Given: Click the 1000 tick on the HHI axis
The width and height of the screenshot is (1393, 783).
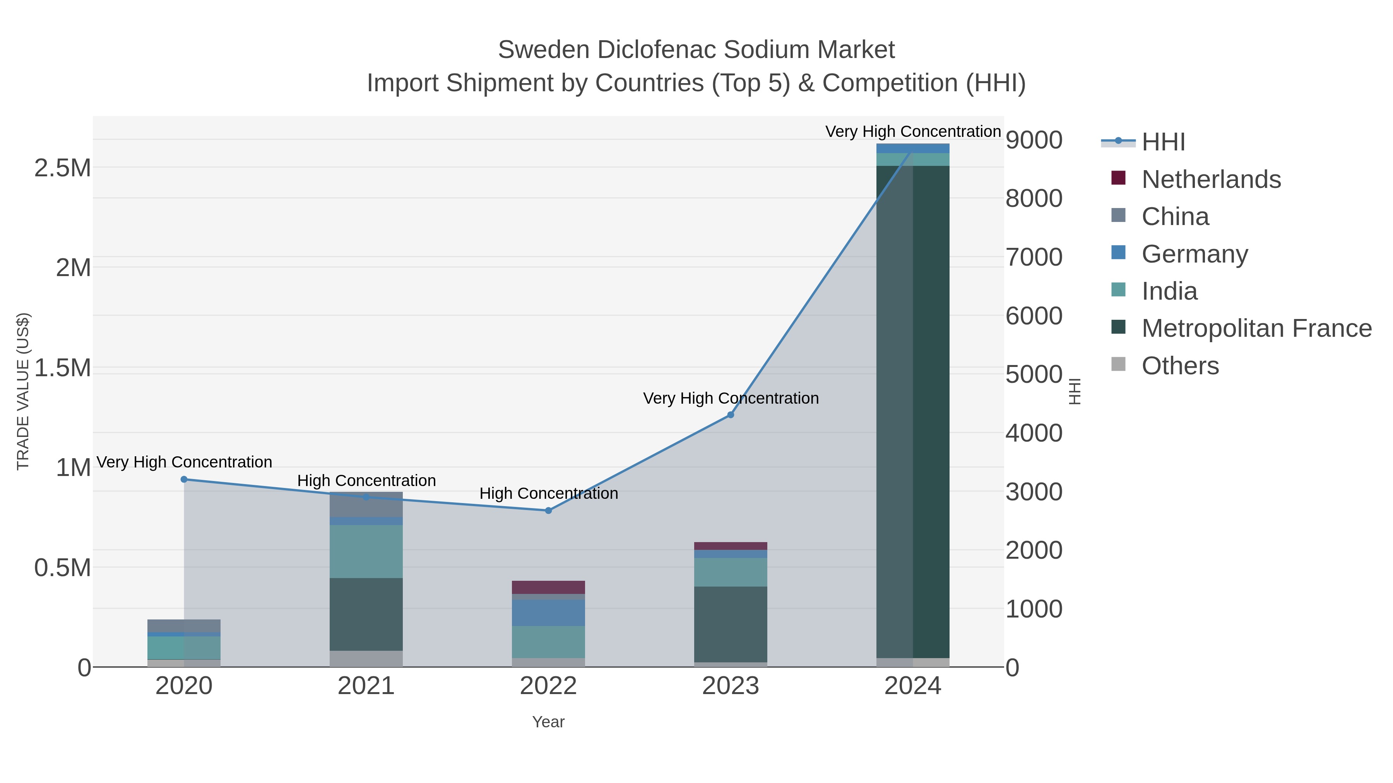Looking at the screenshot, I should coord(1034,609).
